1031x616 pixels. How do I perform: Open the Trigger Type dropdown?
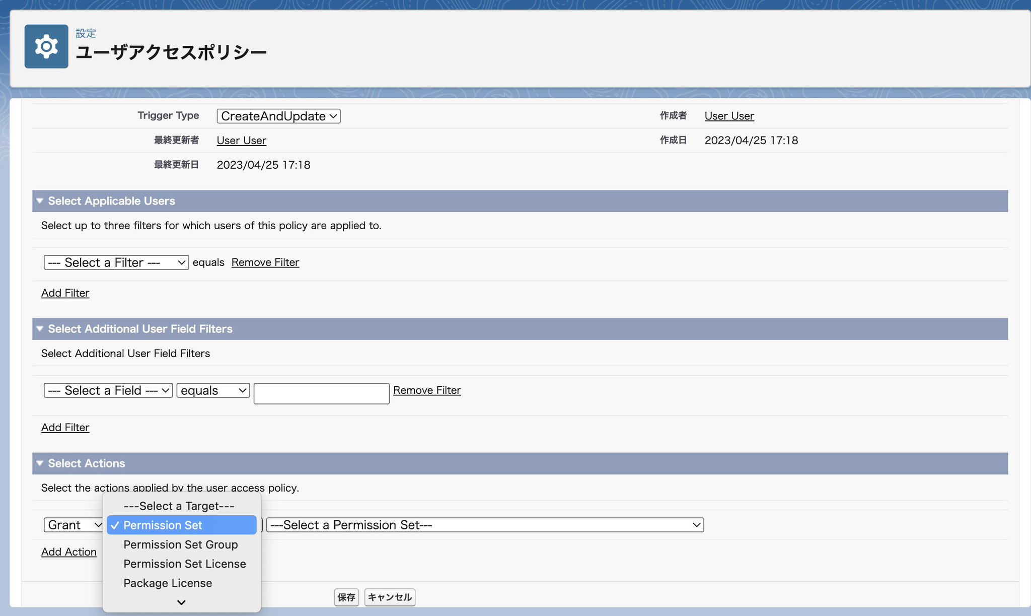(278, 116)
